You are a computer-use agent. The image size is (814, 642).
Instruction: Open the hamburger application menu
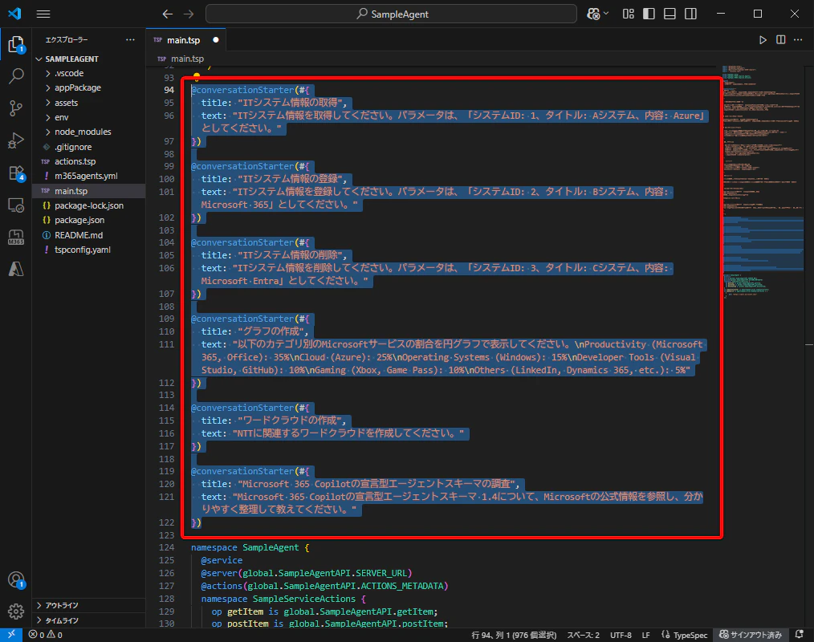tap(43, 14)
